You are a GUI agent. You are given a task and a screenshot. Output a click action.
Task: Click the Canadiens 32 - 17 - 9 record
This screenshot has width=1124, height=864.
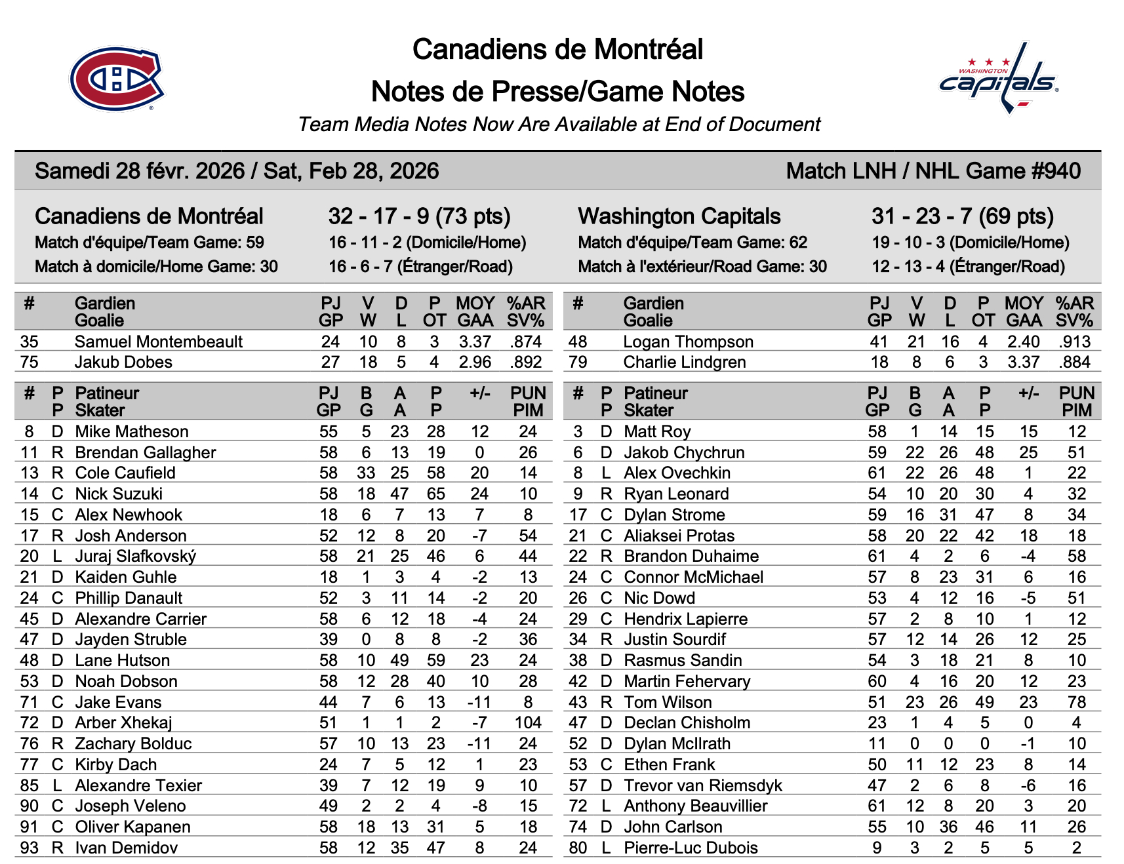click(419, 216)
